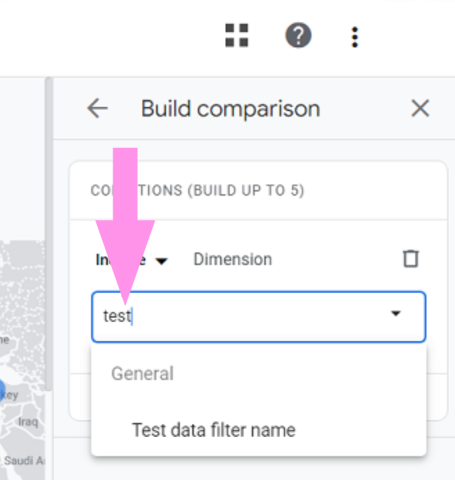This screenshot has height=480, width=455.
Task: Click the Saudi Arabia label on the map
Action: (25, 460)
